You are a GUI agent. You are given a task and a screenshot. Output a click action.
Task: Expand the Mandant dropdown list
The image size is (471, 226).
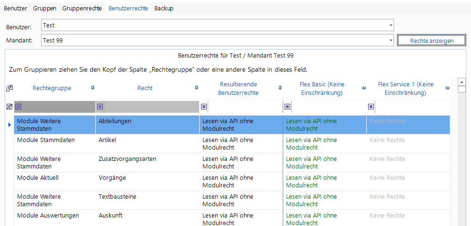pos(390,41)
